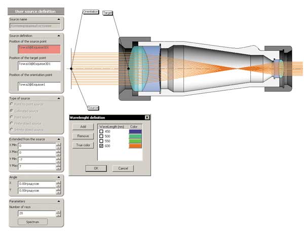Screen dimensions: 304x235
Task: Uncheck the 600 nm wavelength checkbox
Action: tap(101, 146)
